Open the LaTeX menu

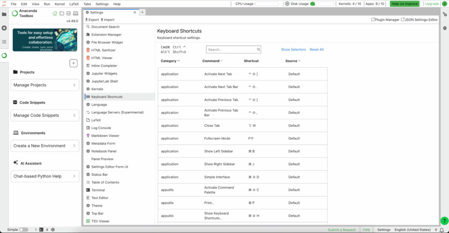[74, 4]
